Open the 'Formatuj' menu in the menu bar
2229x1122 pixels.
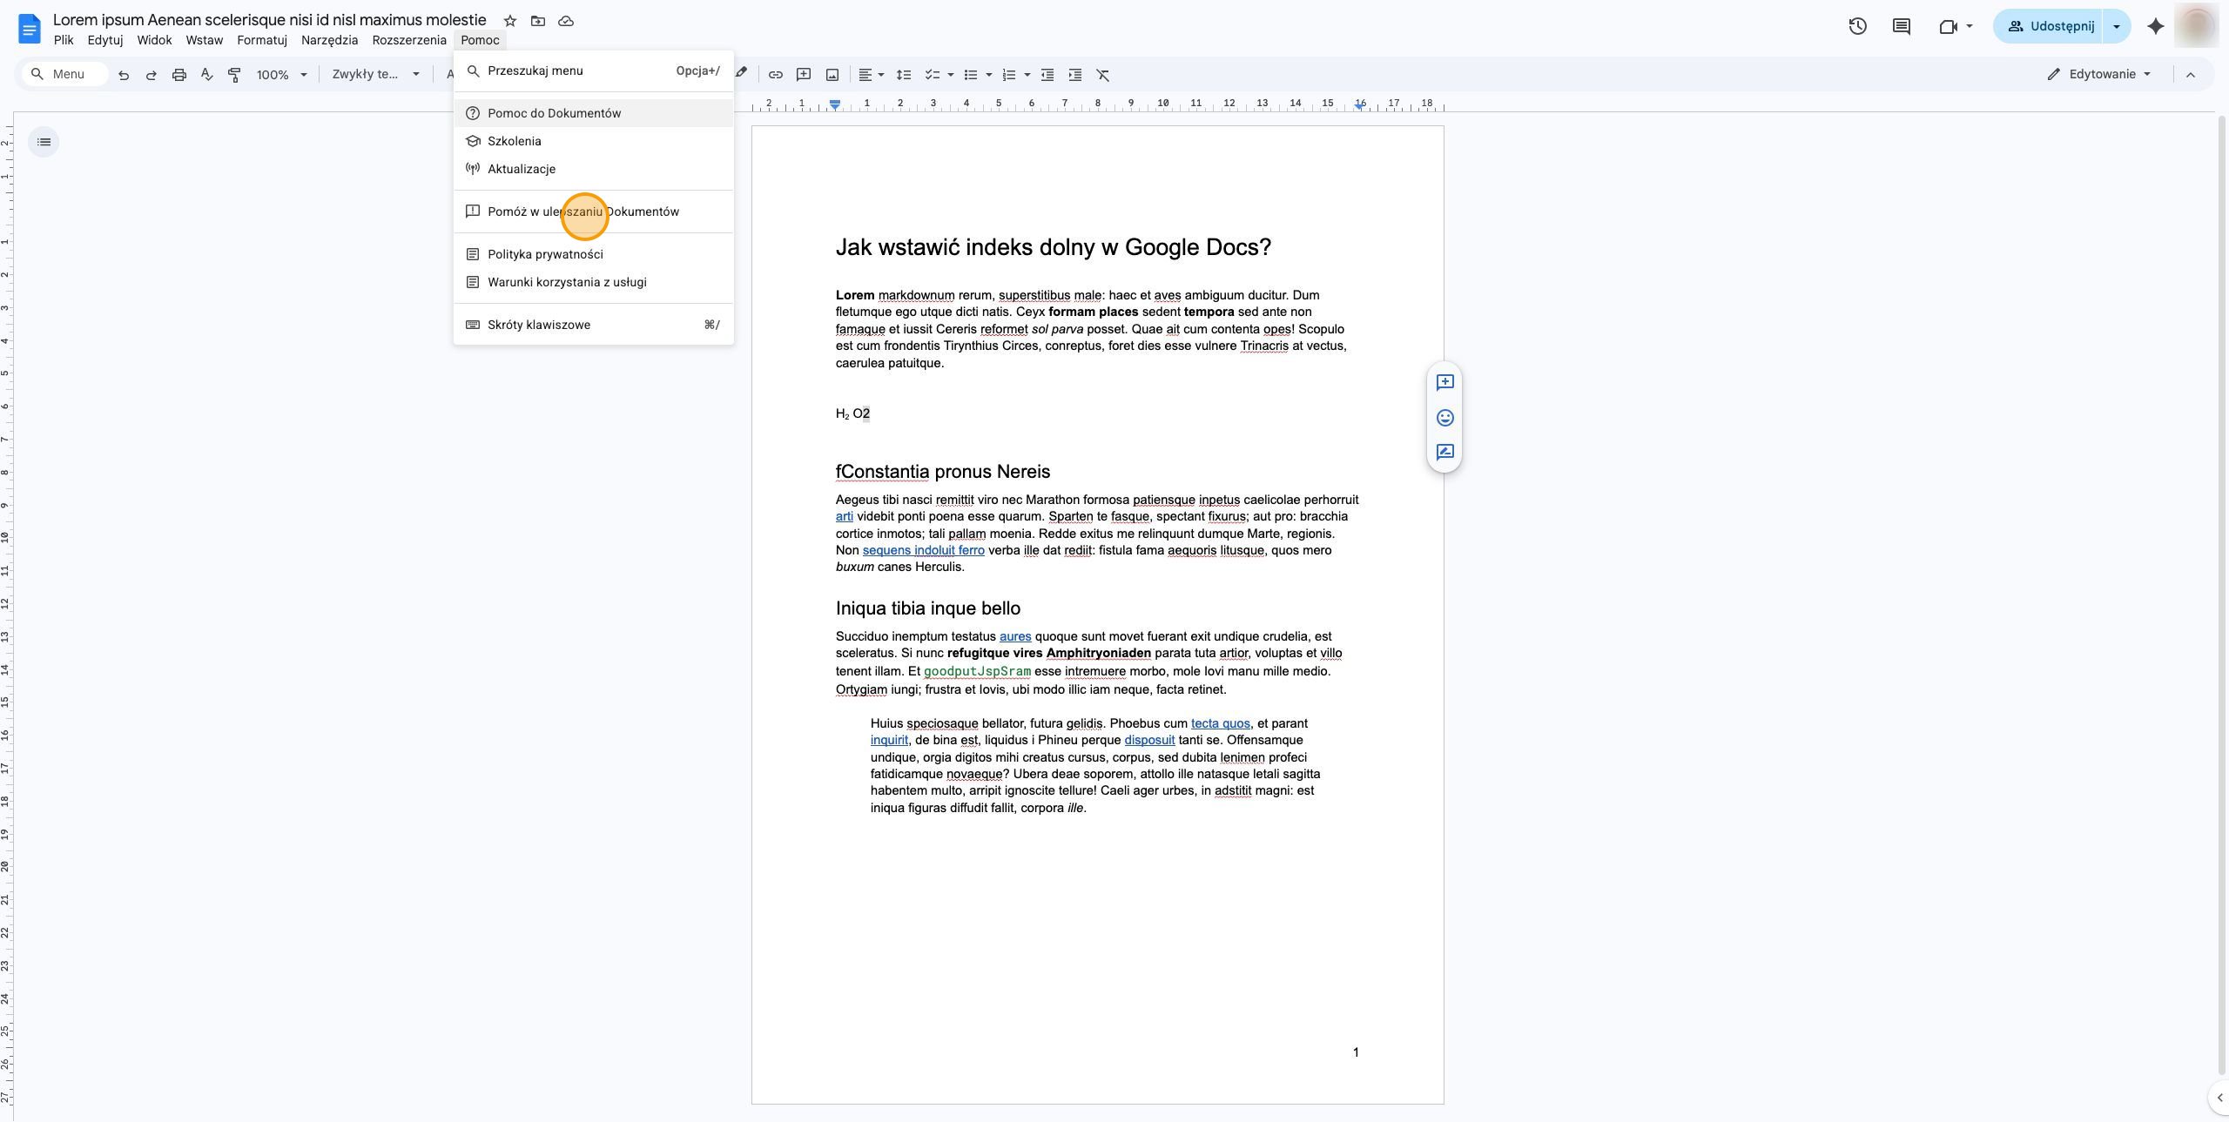tap(262, 40)
